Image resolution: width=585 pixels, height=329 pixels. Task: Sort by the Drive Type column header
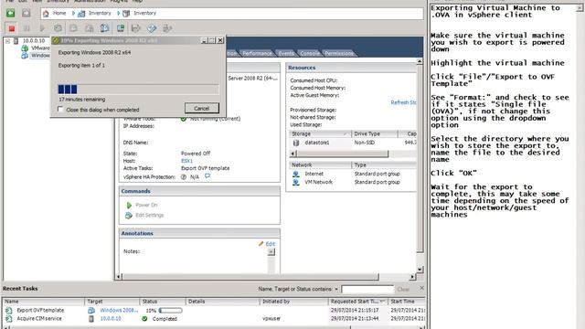pyautogui.click(x=375, y=133)
